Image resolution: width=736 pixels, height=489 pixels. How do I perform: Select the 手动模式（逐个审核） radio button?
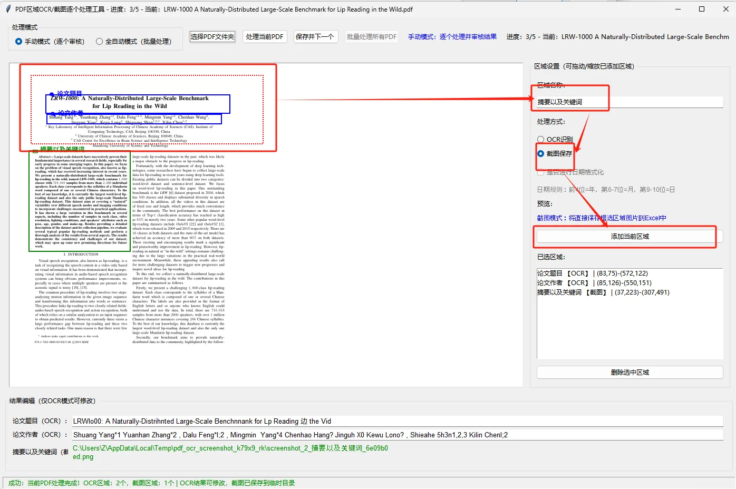(20, 42)
